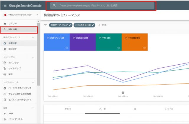Collapse the インデックス section
This screenshot has height=124, width=189.
click(x=33, y=57)
